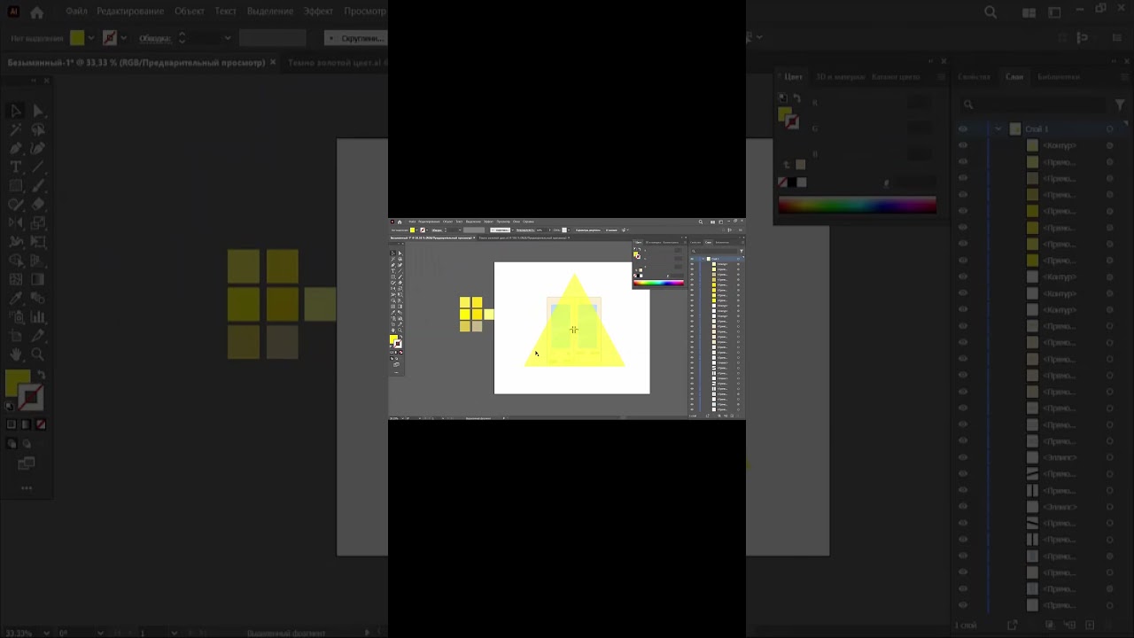Screen dimensions: 1134x638
Task: Open Редактирование menu in large dimmed menu bar
Action: point(130,12)
